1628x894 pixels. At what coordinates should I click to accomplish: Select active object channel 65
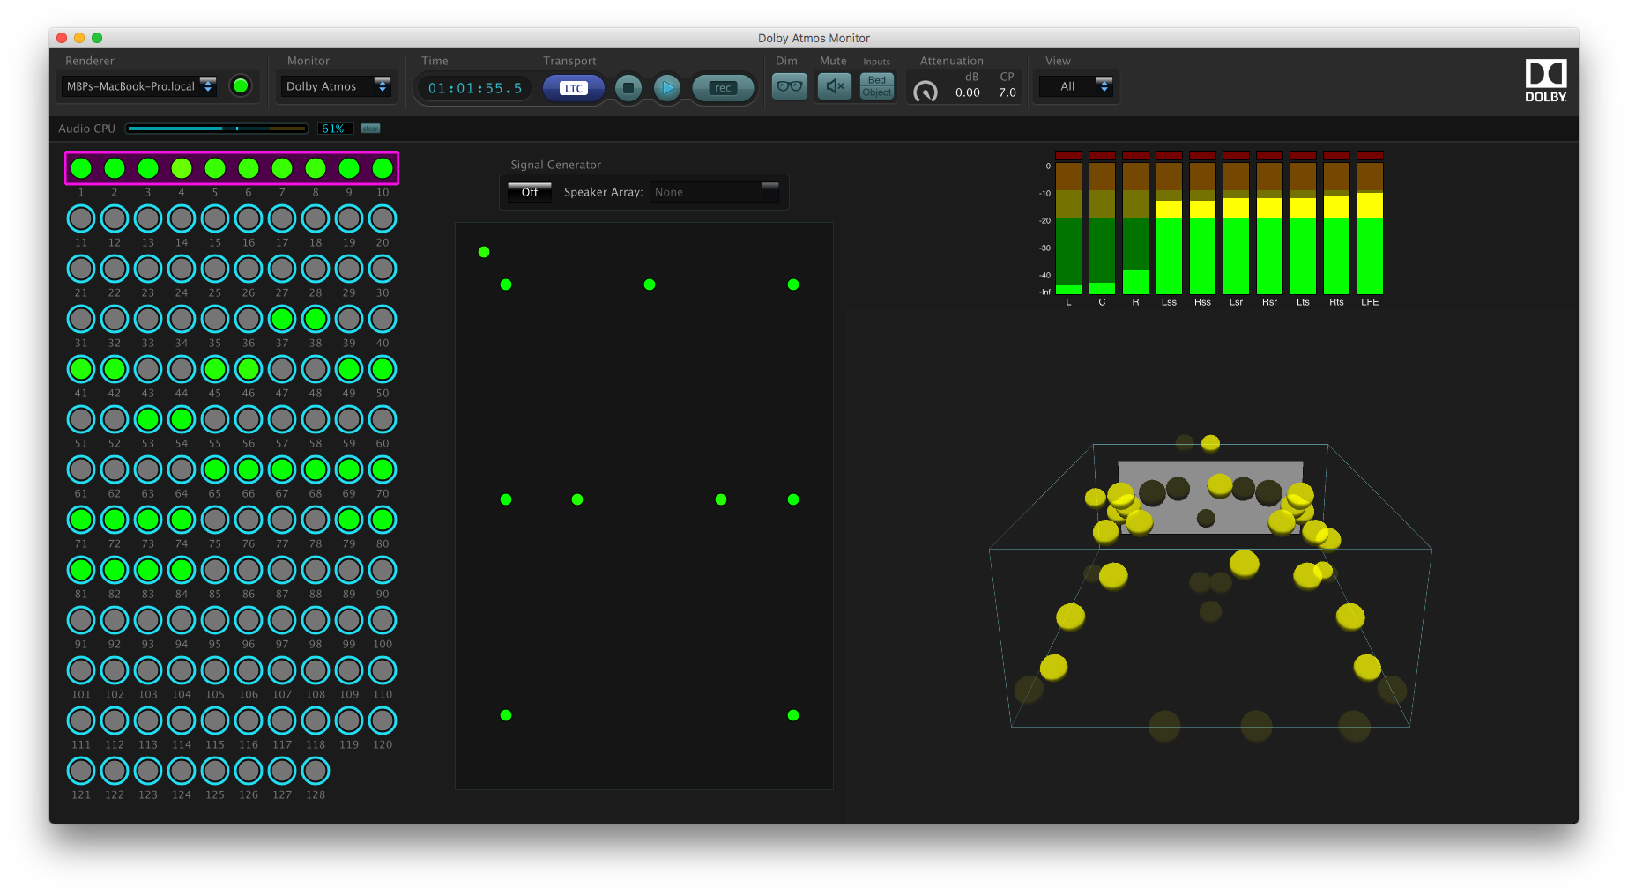pyautogui.click(x=215, y=469)
